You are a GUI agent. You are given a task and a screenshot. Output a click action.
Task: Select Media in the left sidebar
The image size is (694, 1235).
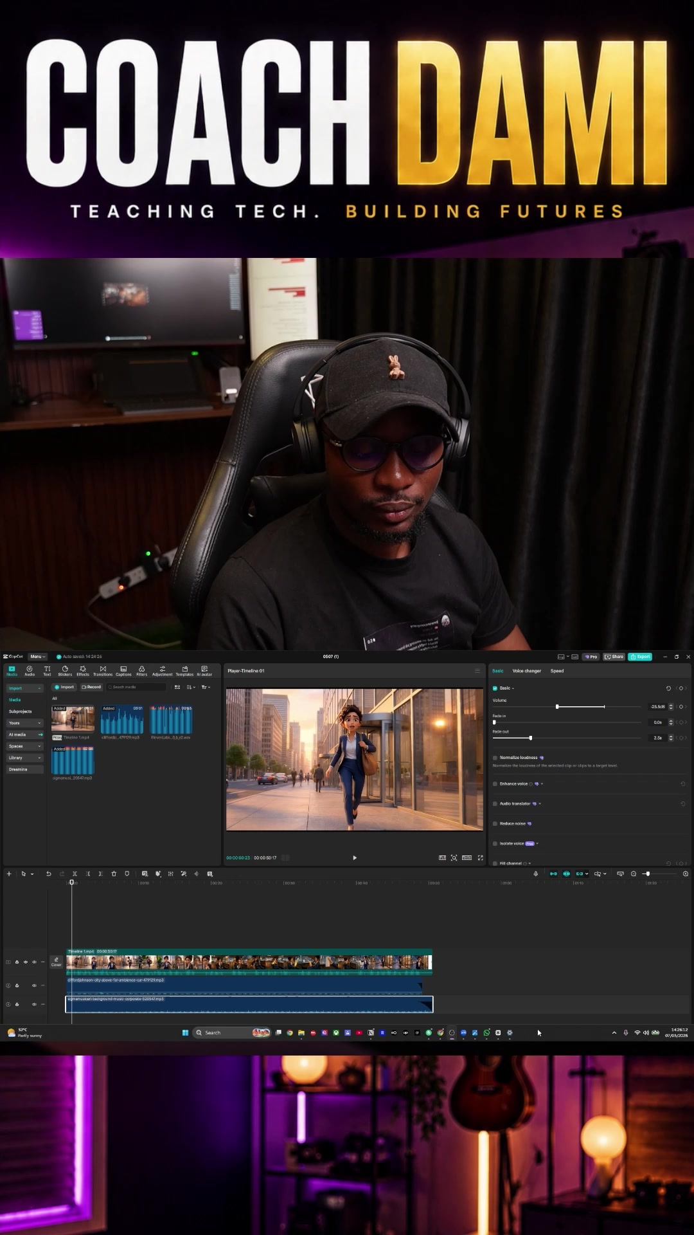pos(15,700)
